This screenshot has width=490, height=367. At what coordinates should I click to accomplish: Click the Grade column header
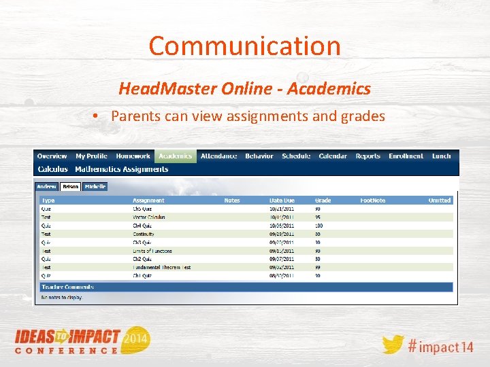click(323, 200)
